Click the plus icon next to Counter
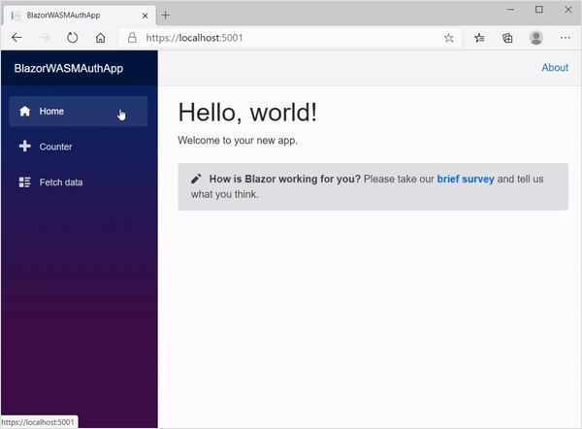Image resolution: width=582 pixels, height=429 pixels. (25, 147)
